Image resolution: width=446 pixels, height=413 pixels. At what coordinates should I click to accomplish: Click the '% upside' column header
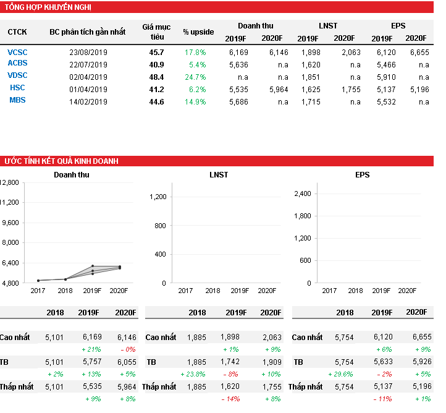(198, 32)
